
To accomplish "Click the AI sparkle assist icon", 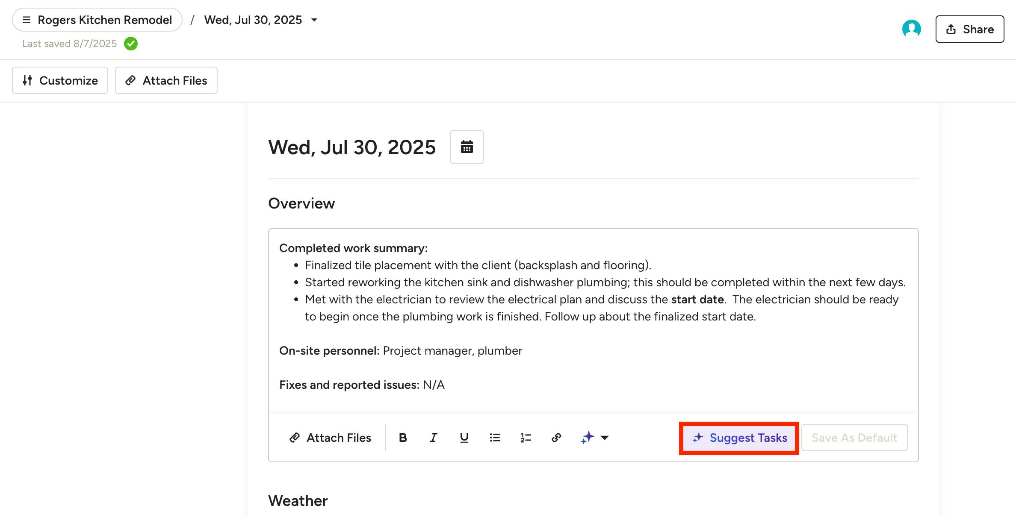I will coord(588,438).
